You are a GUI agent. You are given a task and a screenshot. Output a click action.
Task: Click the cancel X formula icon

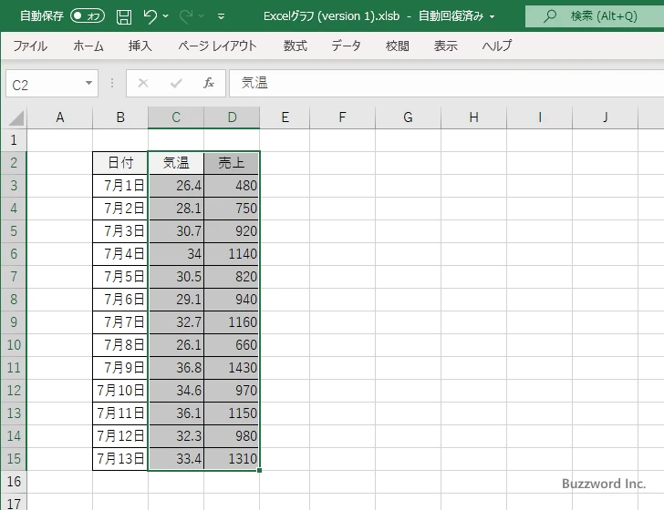tap(143, 83)
